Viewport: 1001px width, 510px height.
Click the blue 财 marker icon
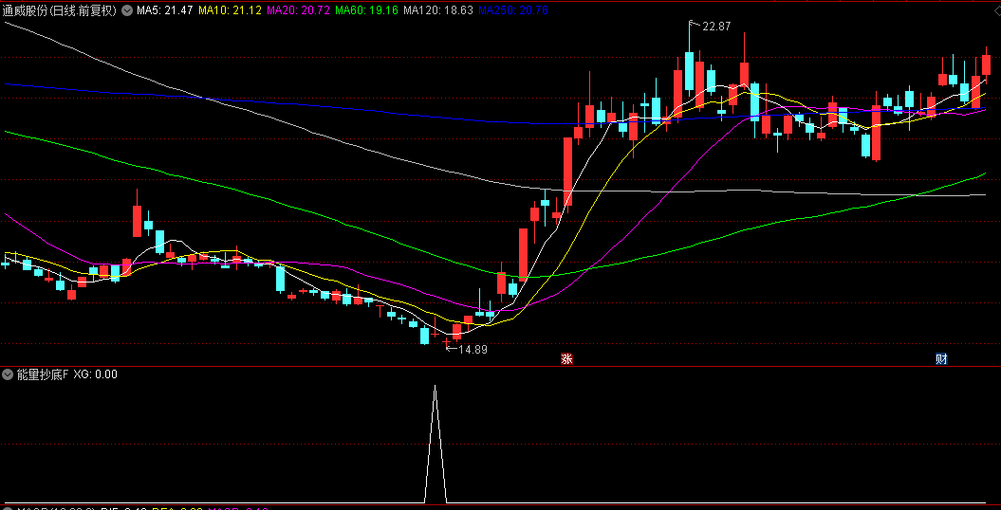click(941, 359)
